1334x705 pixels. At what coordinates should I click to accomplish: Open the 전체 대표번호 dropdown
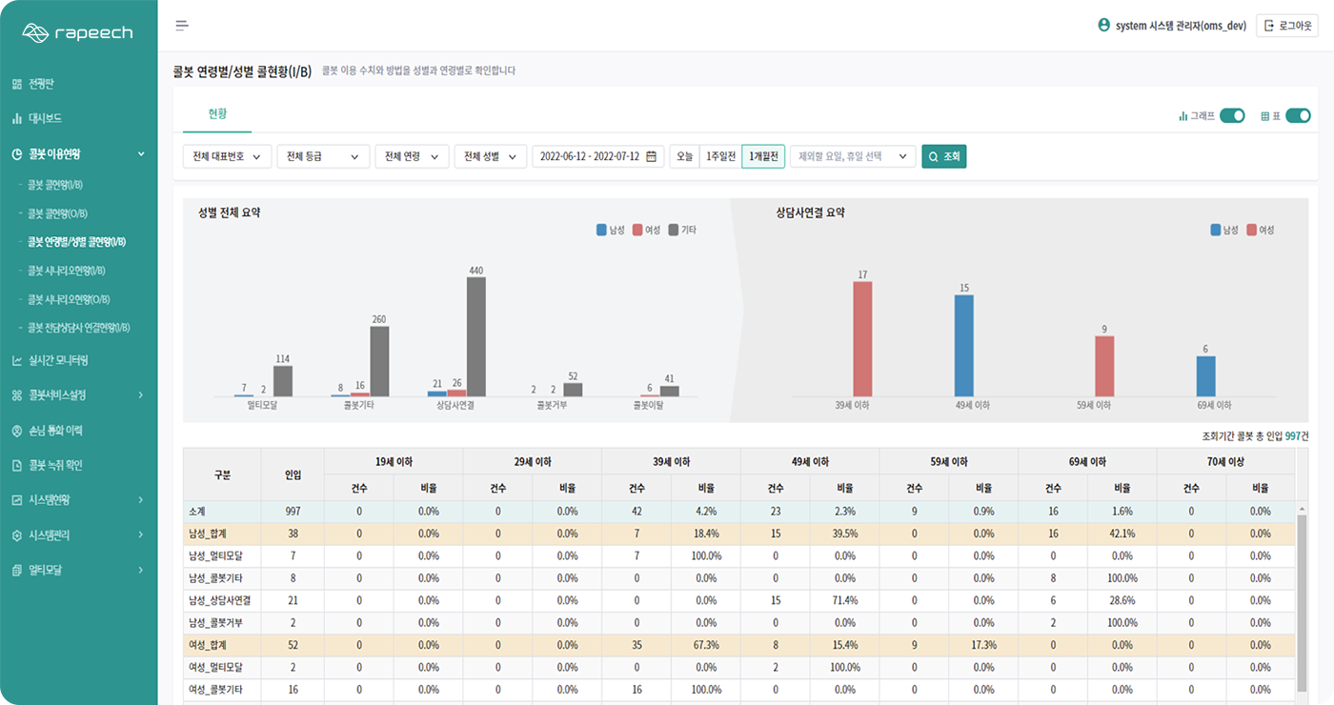[x=227, y=156]
